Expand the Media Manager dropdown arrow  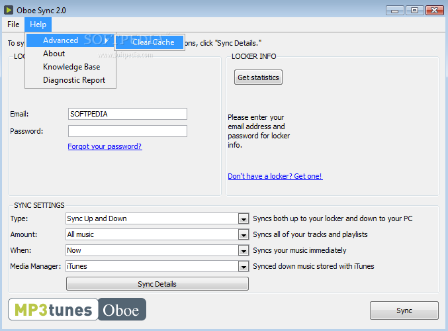tap(244, 267)
